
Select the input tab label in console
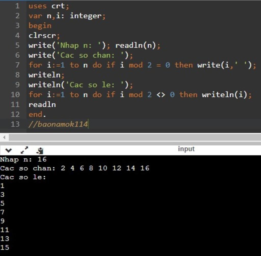(186, 149)
